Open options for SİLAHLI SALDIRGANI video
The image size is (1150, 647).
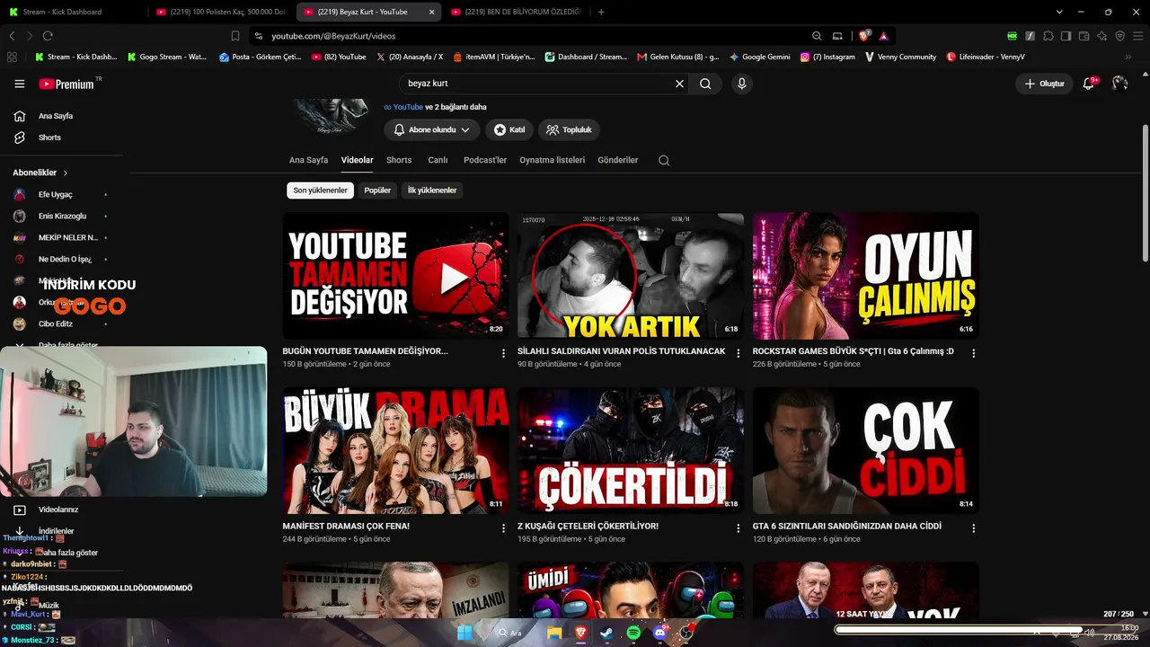[x=739, y=353]
